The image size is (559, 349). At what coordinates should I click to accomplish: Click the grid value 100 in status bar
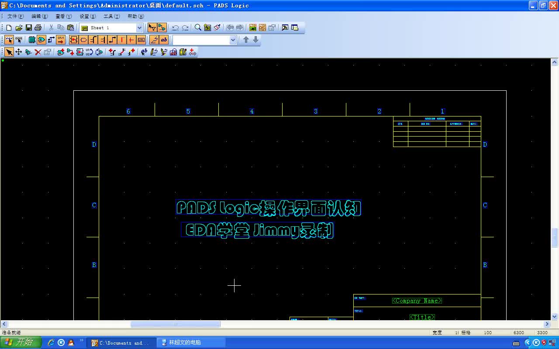point(488,332)
